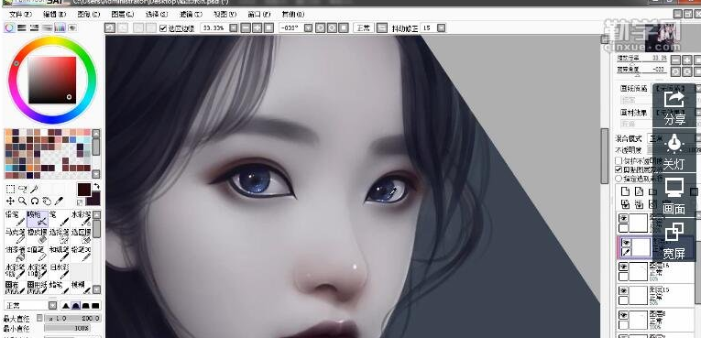Choose the 橡皮擦 eraser brush

(37, 235)
